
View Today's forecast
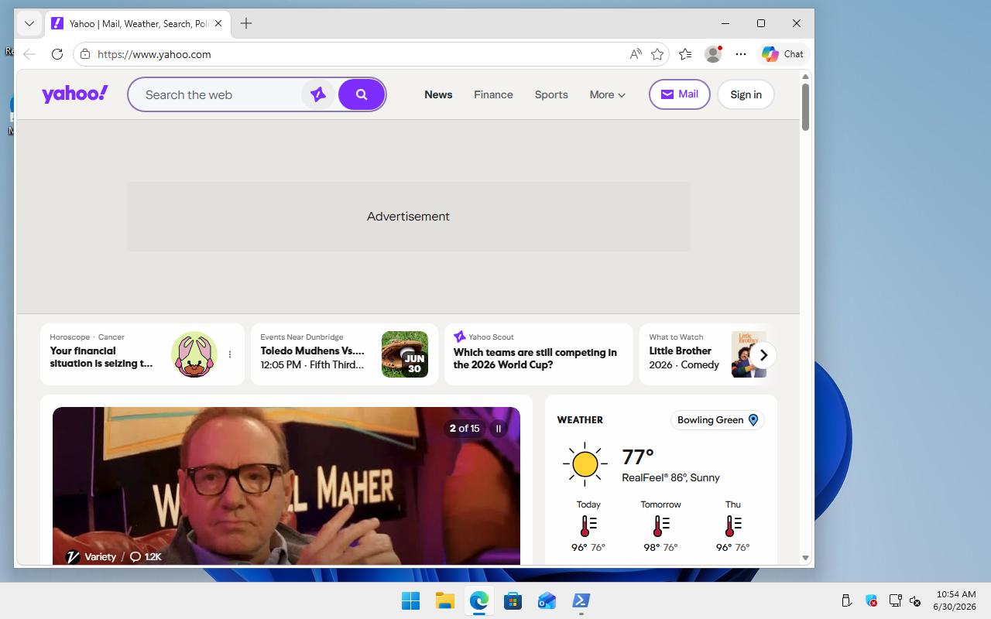[x=588, y=526]
